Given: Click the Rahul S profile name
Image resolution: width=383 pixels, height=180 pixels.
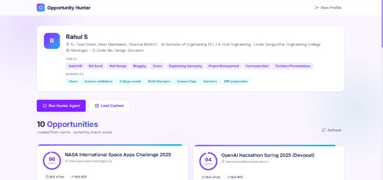Looking at the screenshot, I should click(77, 37).
